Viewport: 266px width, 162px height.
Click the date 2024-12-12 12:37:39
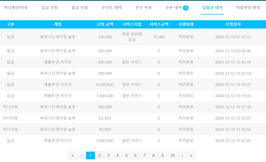point(233,107)
